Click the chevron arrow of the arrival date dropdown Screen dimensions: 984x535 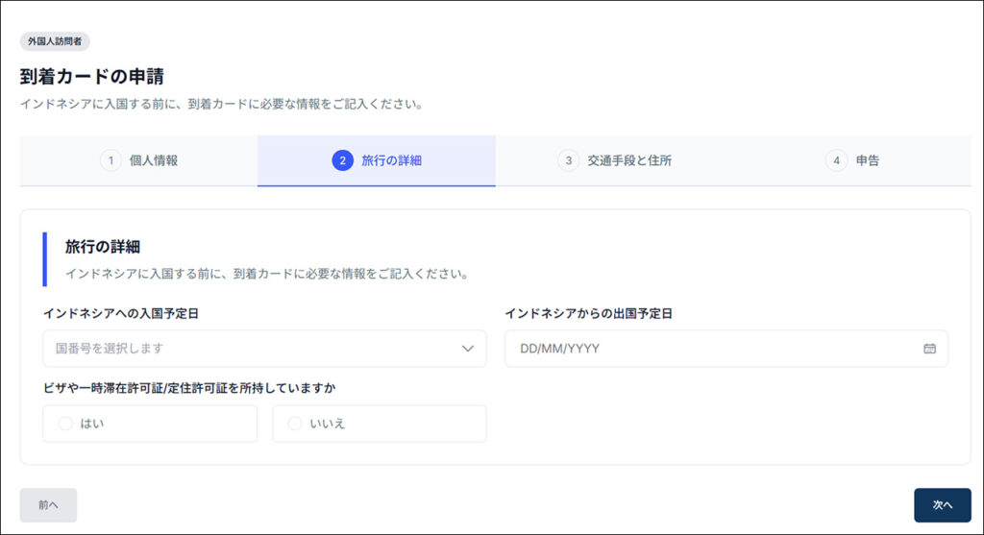468,348
